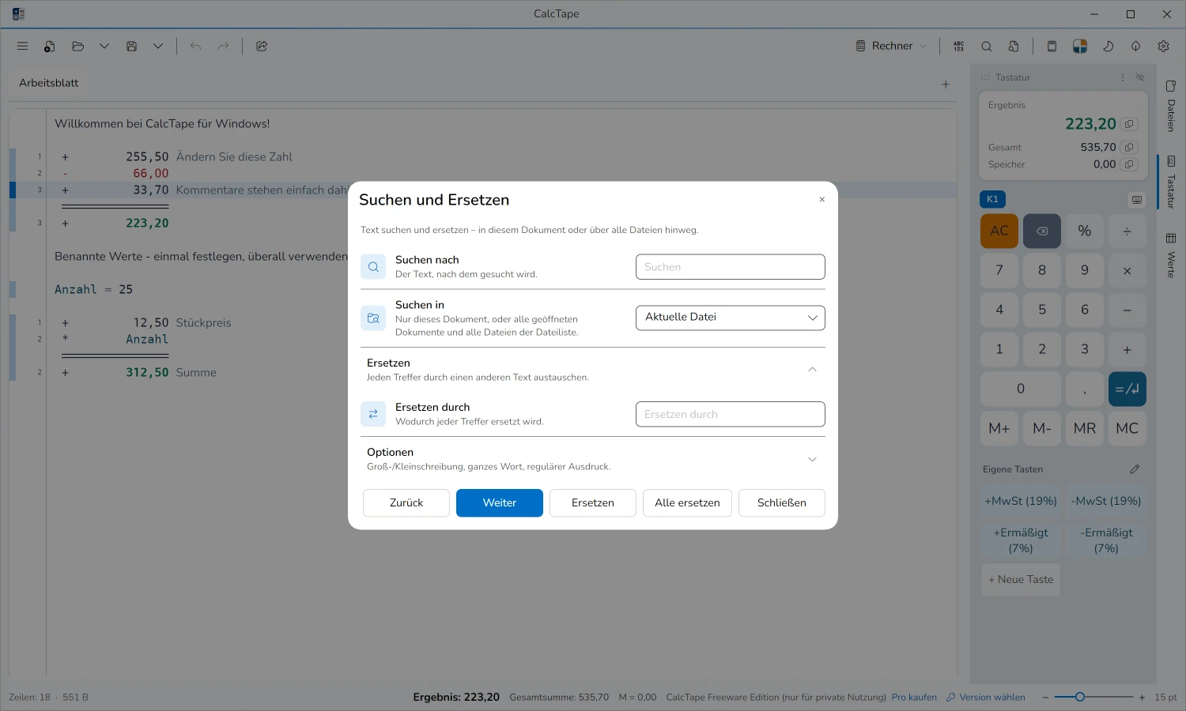Decrease font size with the minus icon
1186x711 pixels.
pos(1045,698)
